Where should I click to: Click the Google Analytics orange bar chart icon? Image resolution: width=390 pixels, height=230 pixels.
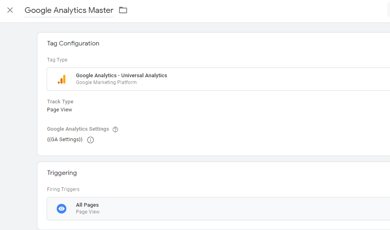(x=62, y=79)
